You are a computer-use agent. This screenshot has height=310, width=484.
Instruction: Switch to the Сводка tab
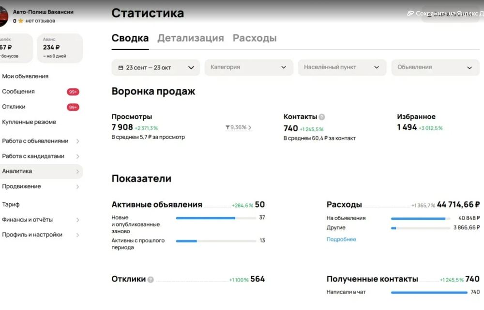[x=130, y=38]
